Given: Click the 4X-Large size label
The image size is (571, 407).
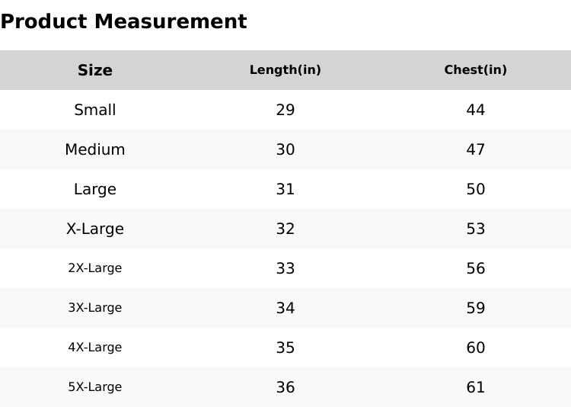Looking at the screenshot, I should coord(95,348).
